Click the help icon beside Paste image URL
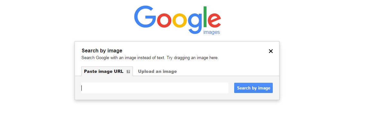Image resolution: width=377 pixels, height=116 pixels. (128, 72)
